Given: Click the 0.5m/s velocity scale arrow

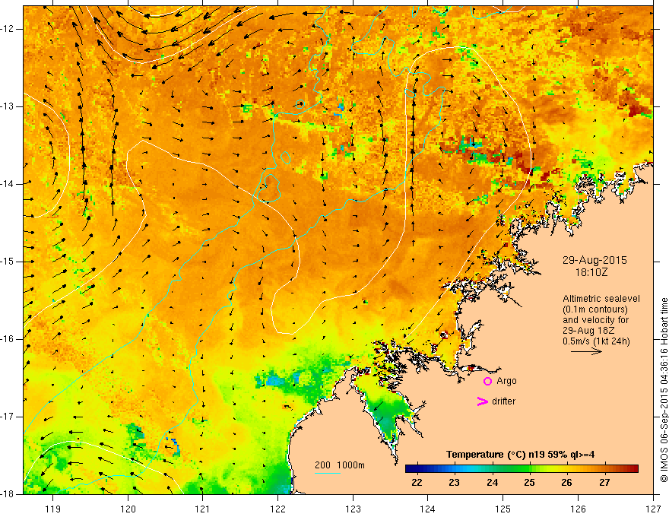Looking at the screenshot, I should tap(586, 352).
